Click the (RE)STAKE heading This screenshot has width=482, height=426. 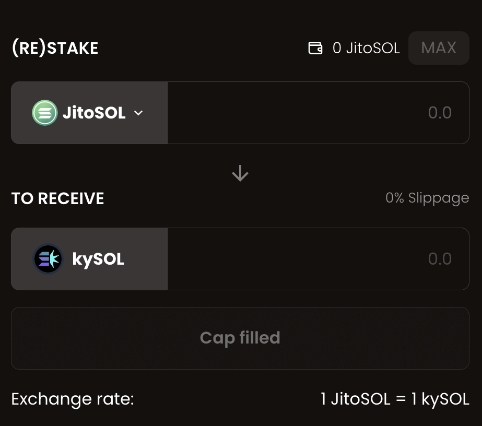point(55,49)
